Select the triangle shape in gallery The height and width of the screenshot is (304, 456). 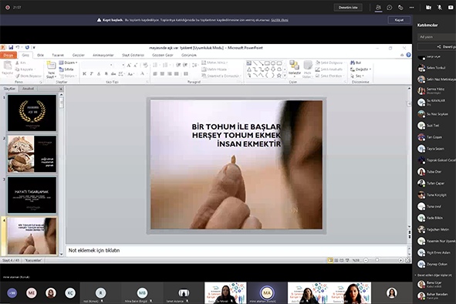click(249, 69)
